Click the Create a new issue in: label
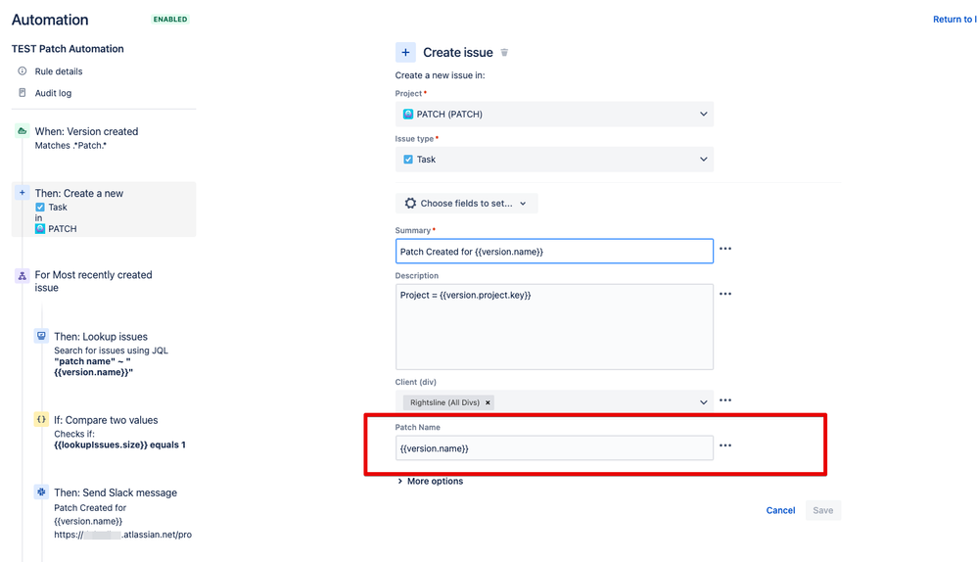The height and width of the screenshot is (562, 977). coord(440,75)
